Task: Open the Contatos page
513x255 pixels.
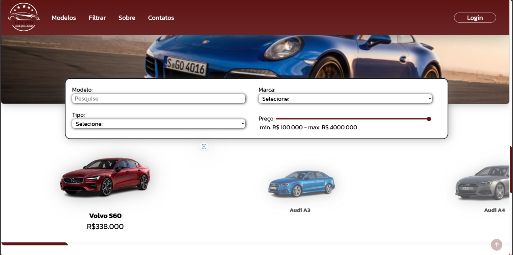Action: click(x=161, y=18)
